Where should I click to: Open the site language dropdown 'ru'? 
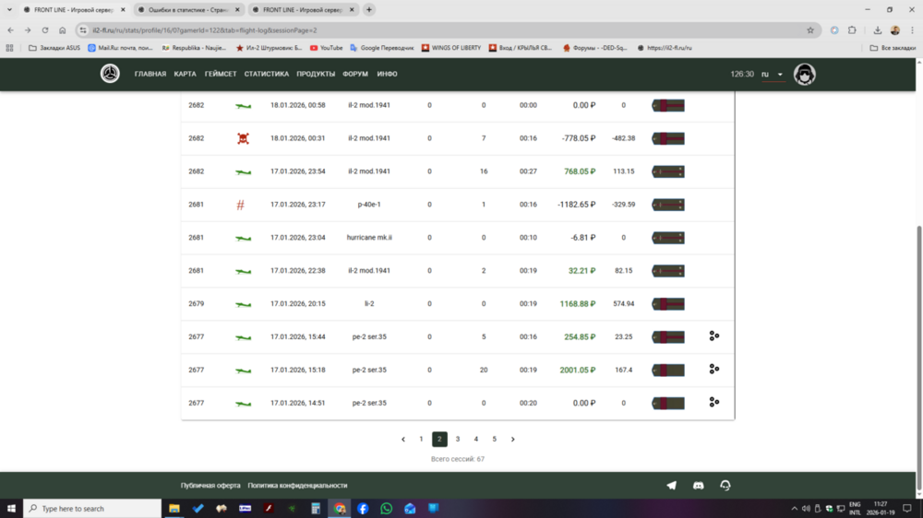tap(773, 74)
